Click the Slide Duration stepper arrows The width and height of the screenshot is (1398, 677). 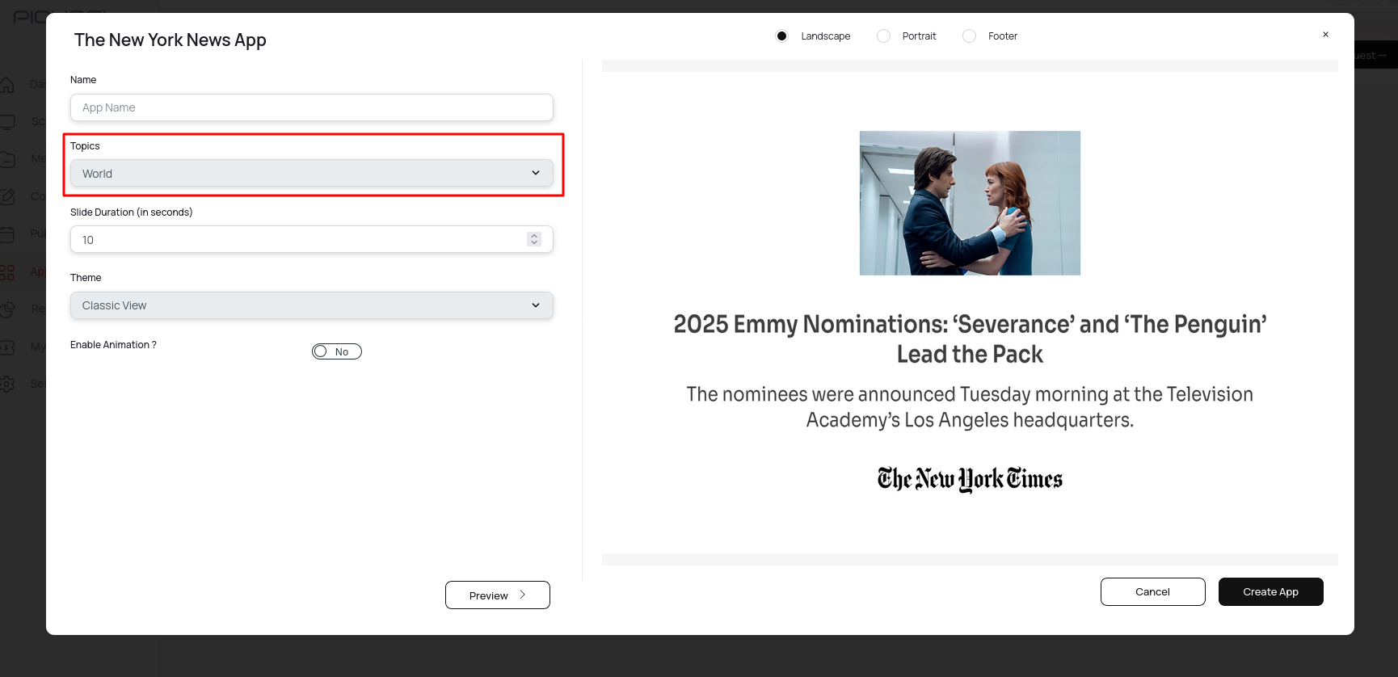(533, 239)
